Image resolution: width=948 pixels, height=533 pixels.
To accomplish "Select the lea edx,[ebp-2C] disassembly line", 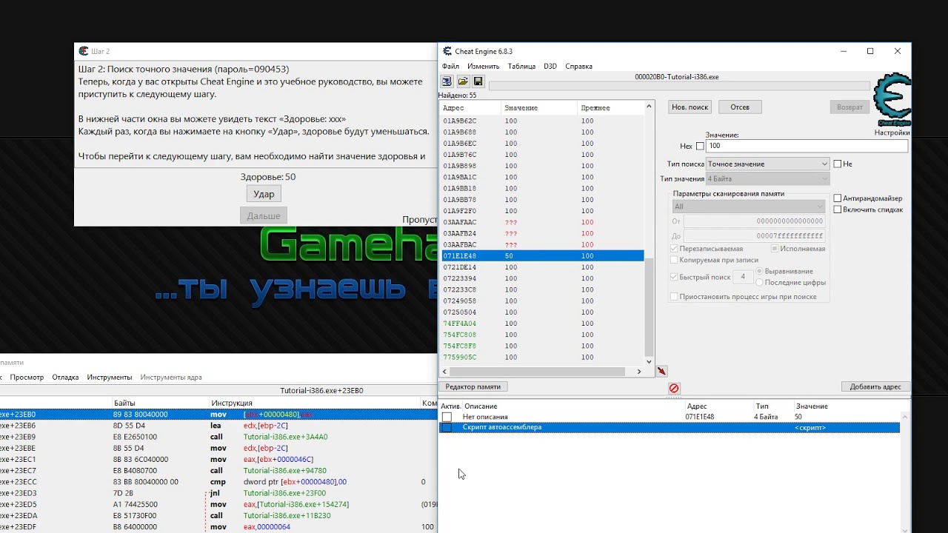I will pos(218,426).
